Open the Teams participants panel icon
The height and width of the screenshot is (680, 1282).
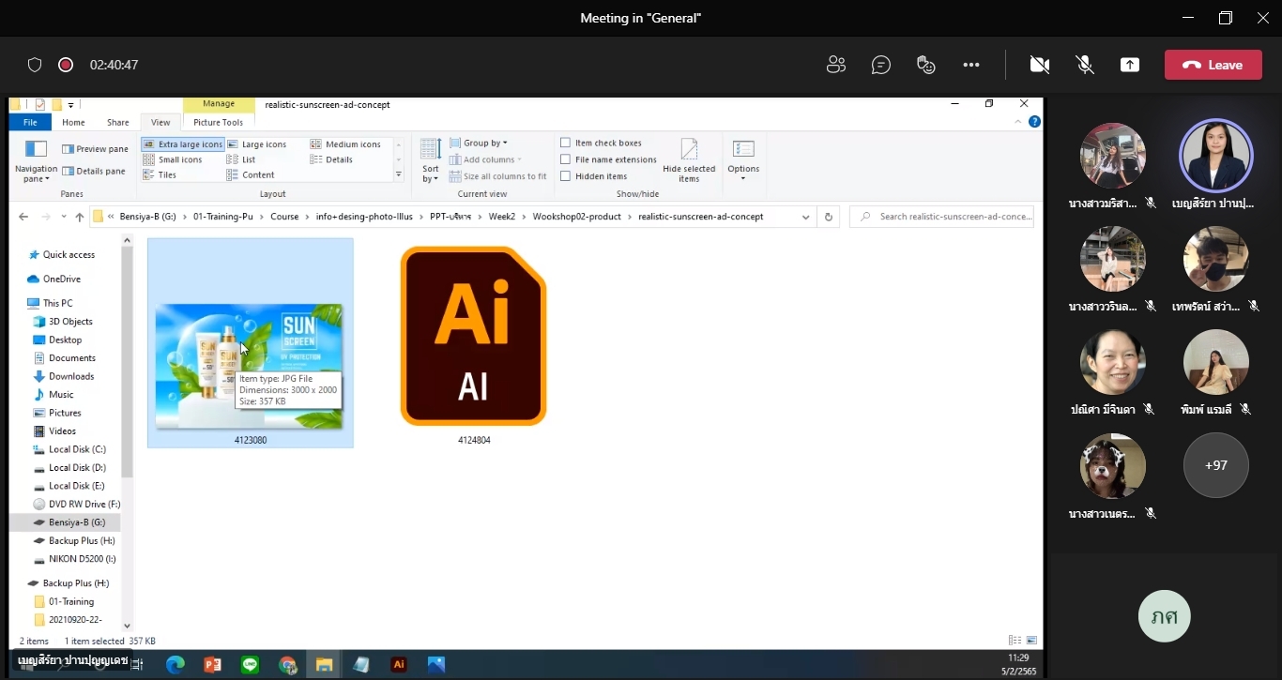[x=835, y=65]
